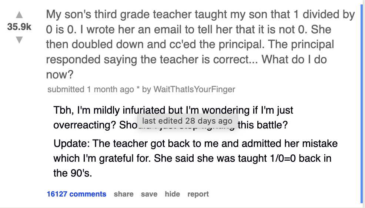
Task: Click the blue vertical bar at the right edge
Action: tap(362, 104)
